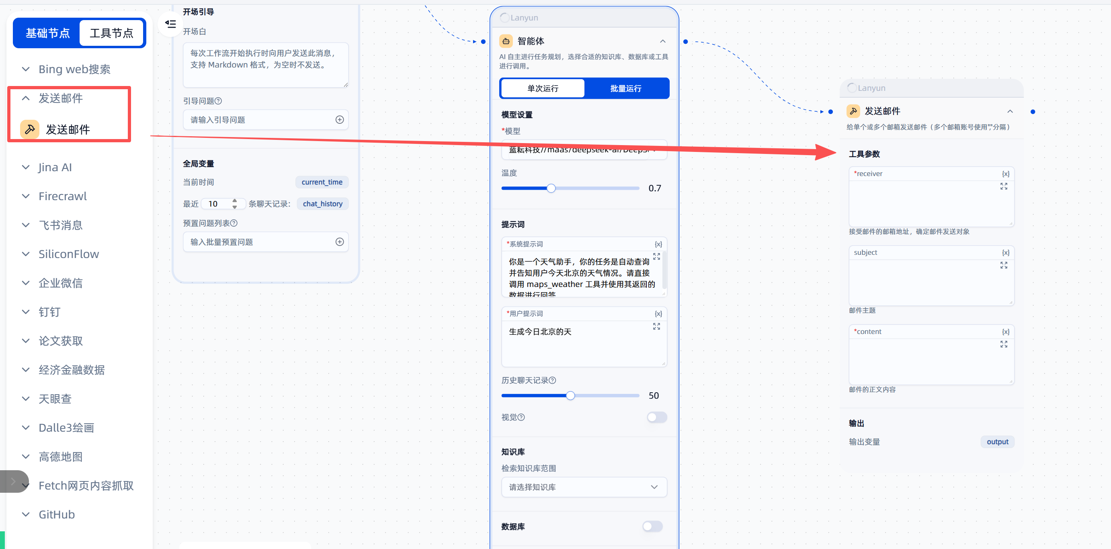Toggle the 视觉 switch
Viewport: 1111px width, 549px height.
tap(656, 418)
